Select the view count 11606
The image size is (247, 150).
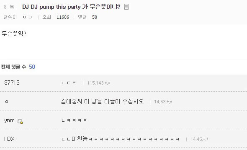click(63, 17)
